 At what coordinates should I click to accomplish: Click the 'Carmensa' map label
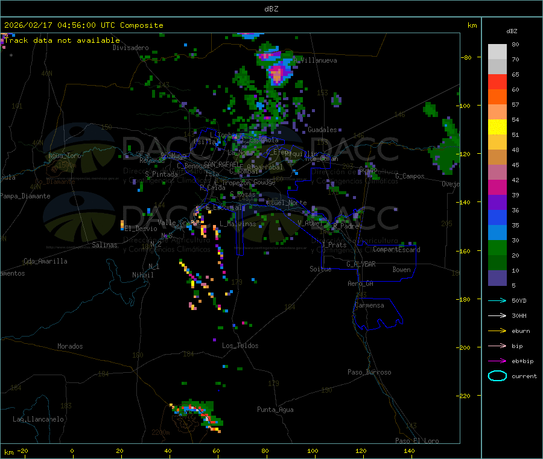(x=369, y=305)
